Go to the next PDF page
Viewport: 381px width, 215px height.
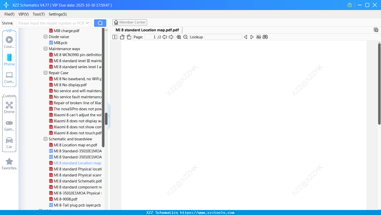click(171, 37)
